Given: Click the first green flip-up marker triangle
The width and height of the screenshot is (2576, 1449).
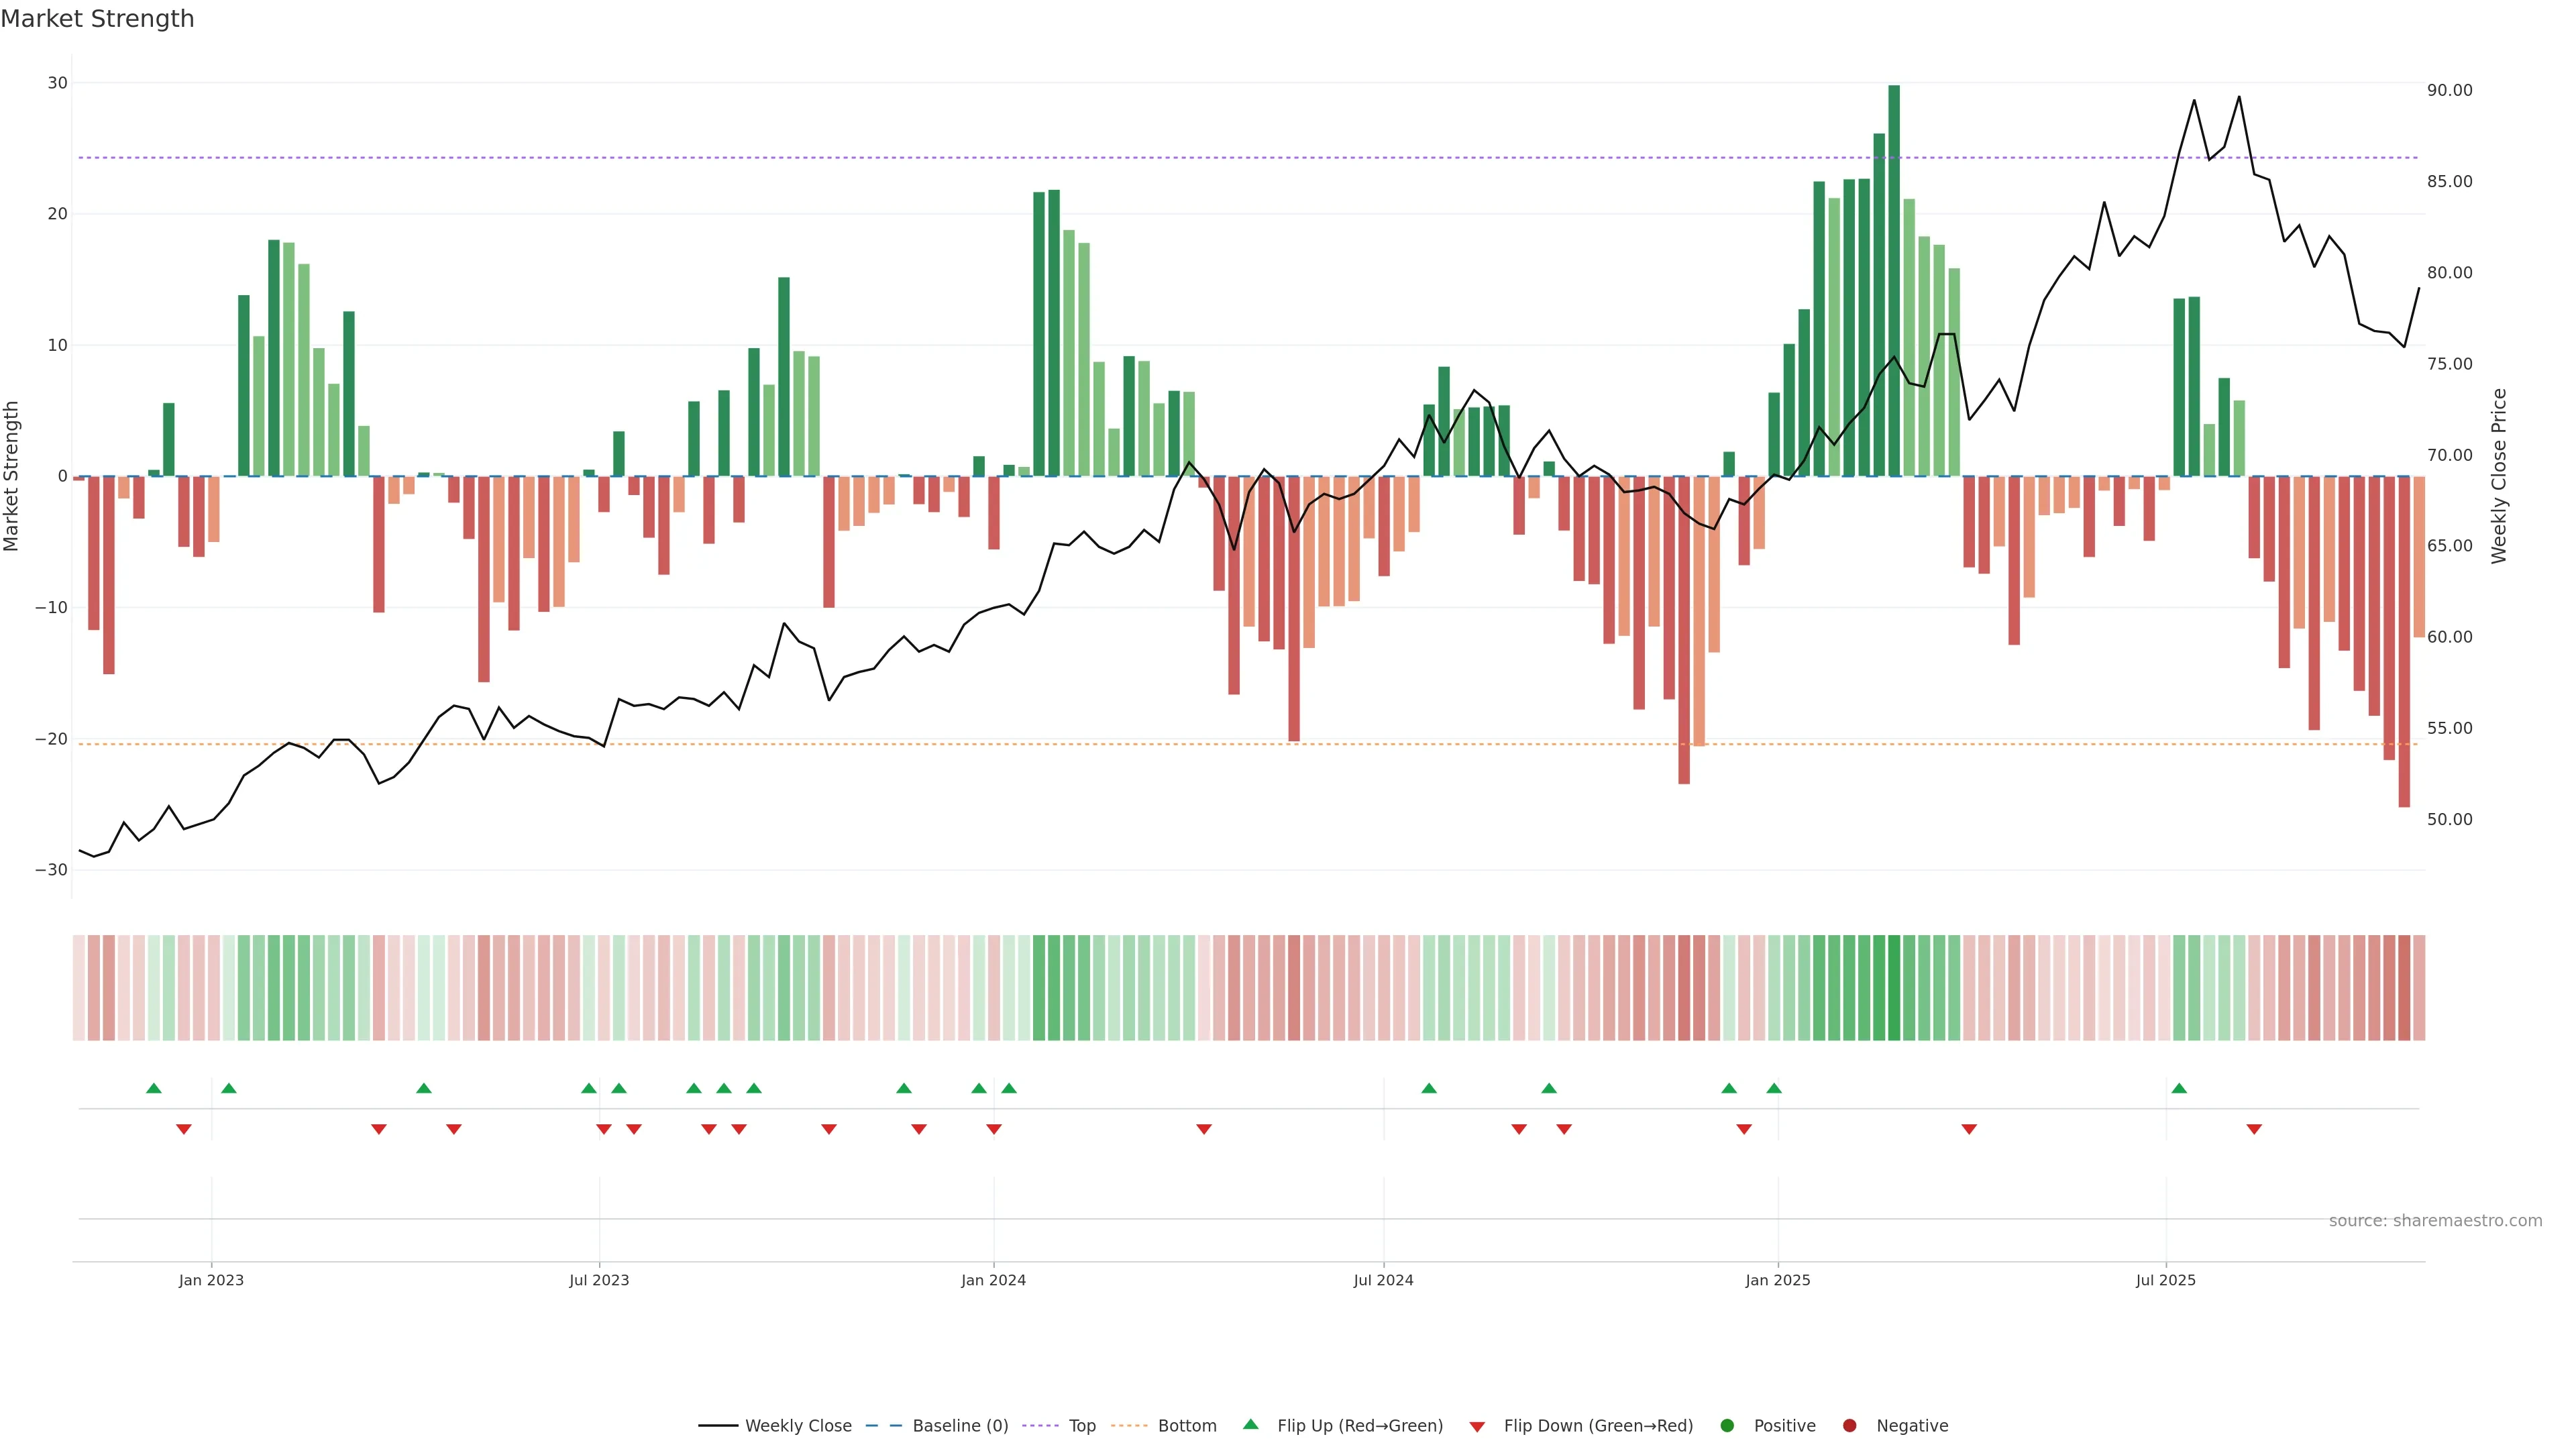Looking at the screenshot, I should point(153,1088).
